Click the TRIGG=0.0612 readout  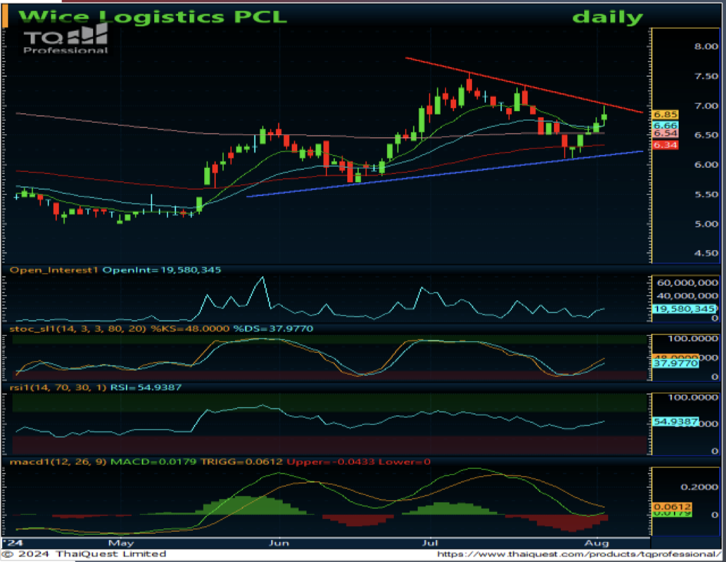[241, 462]
